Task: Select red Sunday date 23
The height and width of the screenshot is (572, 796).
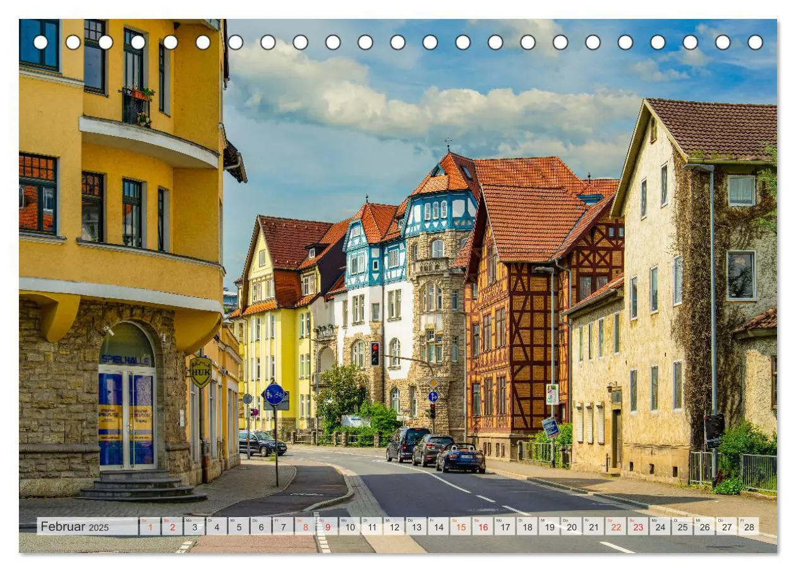Action: coord(637,526)
